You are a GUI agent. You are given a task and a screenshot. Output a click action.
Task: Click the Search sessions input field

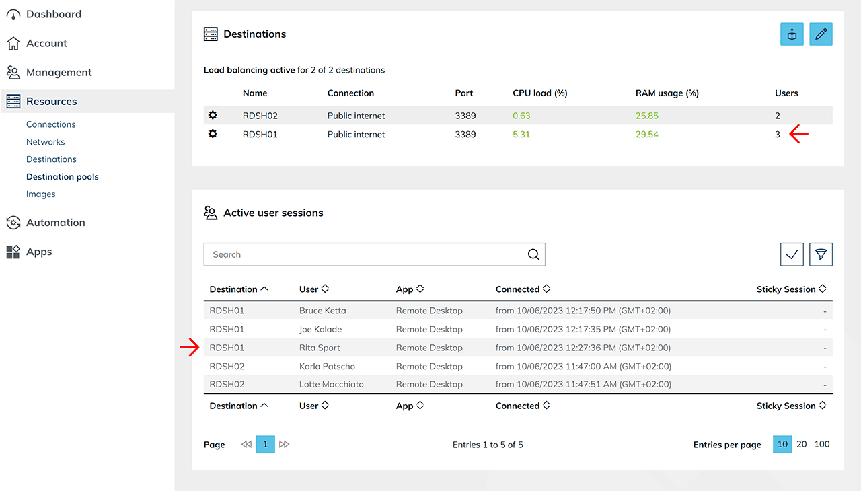tap(363, 254)
